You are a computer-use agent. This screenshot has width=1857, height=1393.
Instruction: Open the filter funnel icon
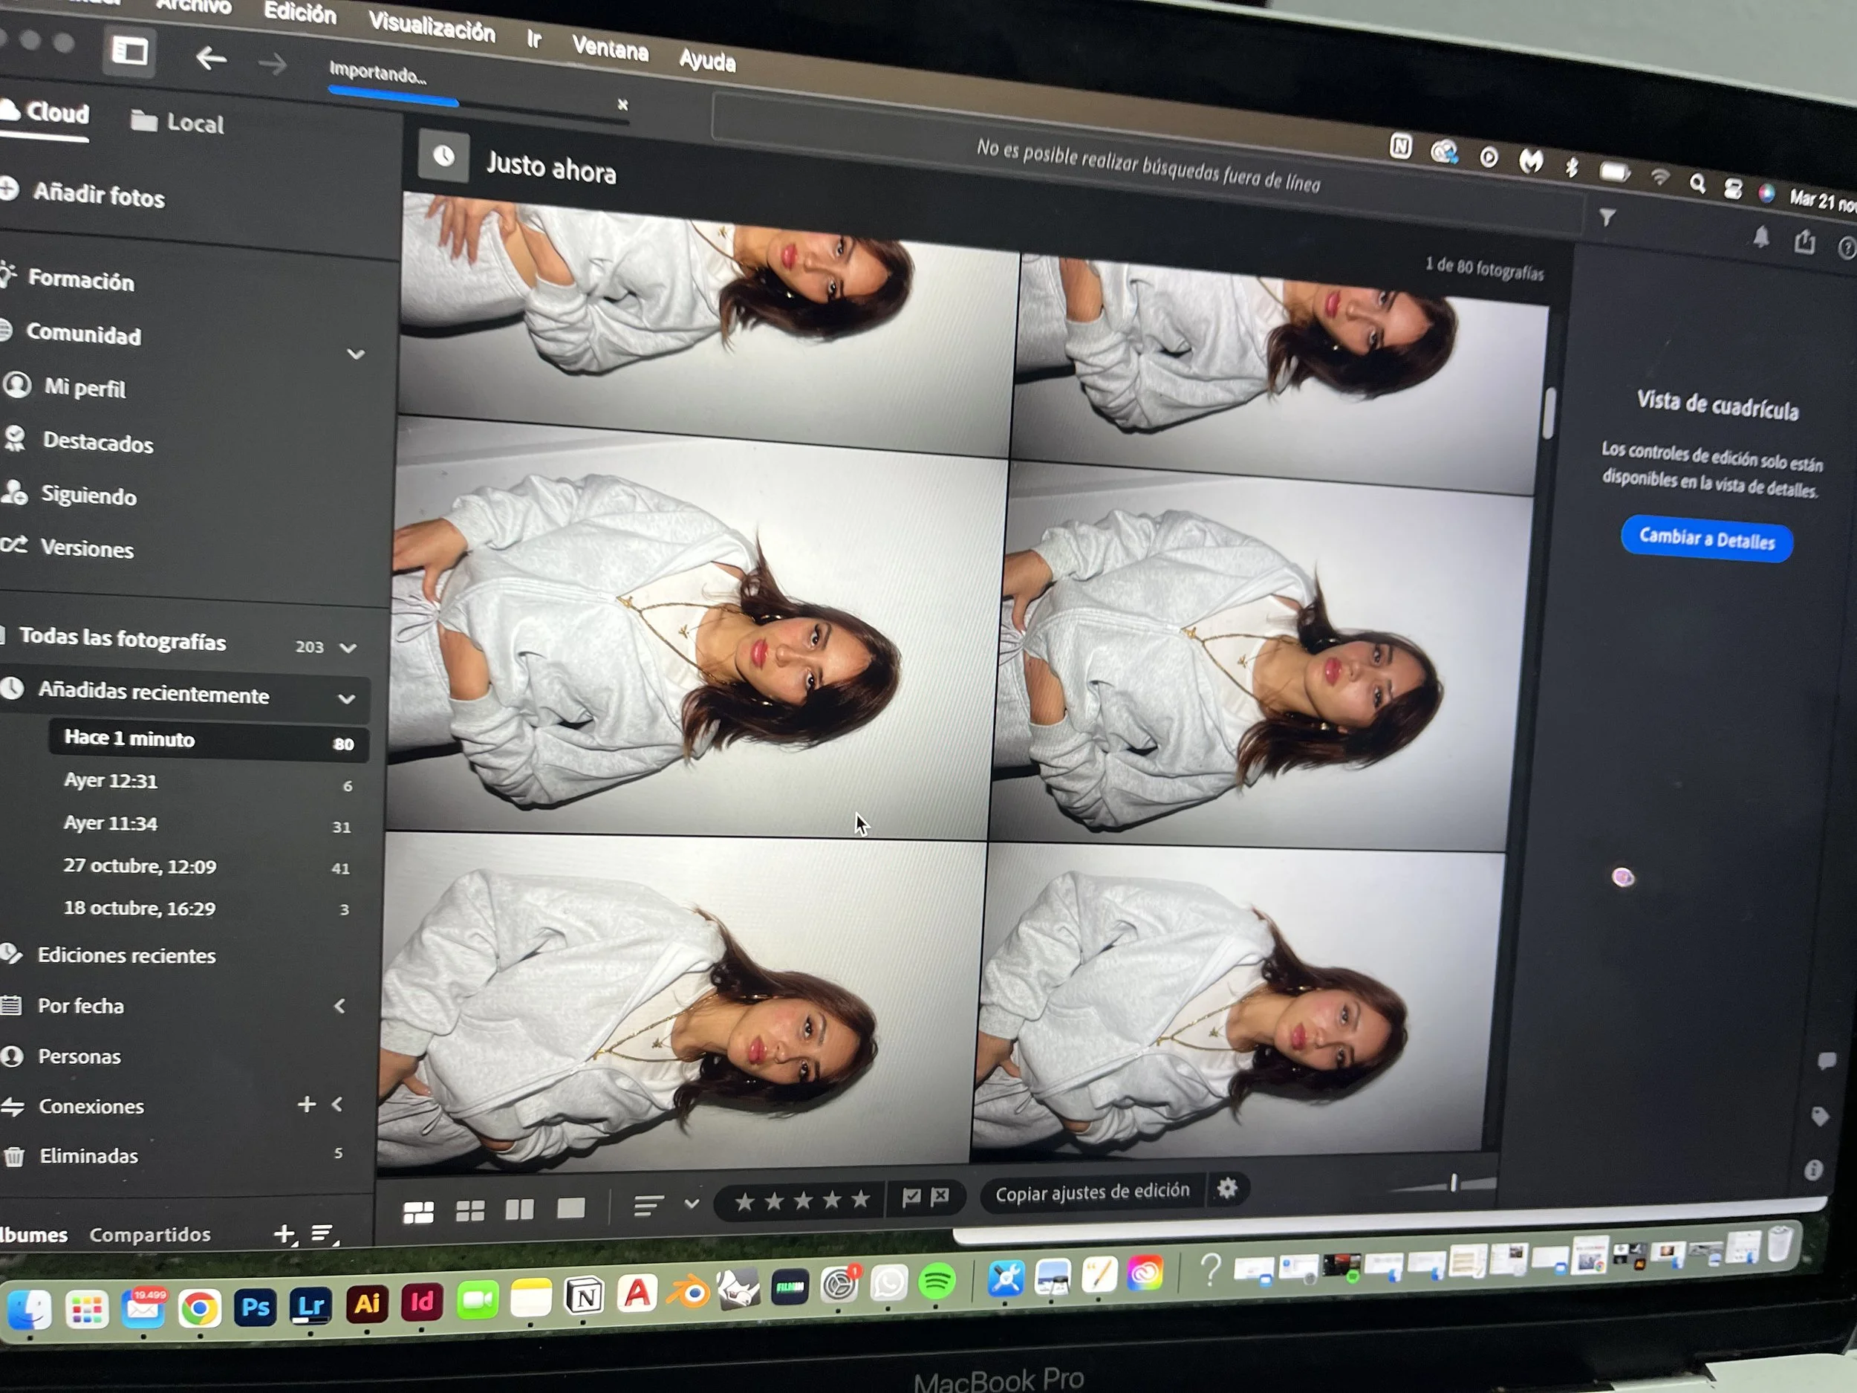pyautogui.click(x=1607, y=218)
